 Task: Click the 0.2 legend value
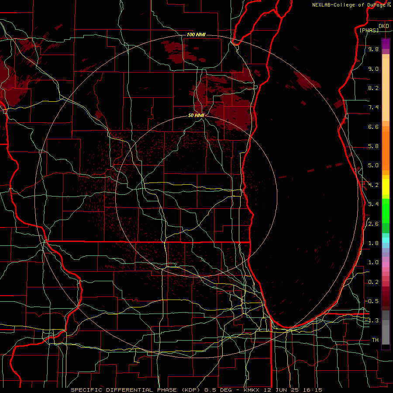373,282
